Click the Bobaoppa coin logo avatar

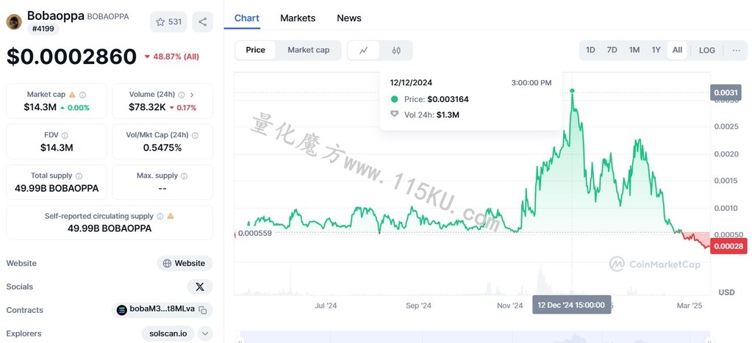[x=14, y=21]
